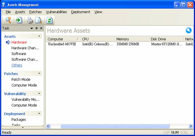The image size is (195, 136).
Task: Click the NUM indicator in the status bar
Action: (175, 132)
